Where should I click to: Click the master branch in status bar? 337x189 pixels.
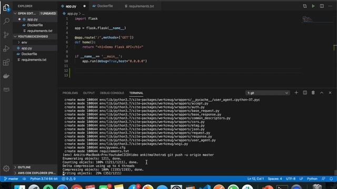[11, 178]
